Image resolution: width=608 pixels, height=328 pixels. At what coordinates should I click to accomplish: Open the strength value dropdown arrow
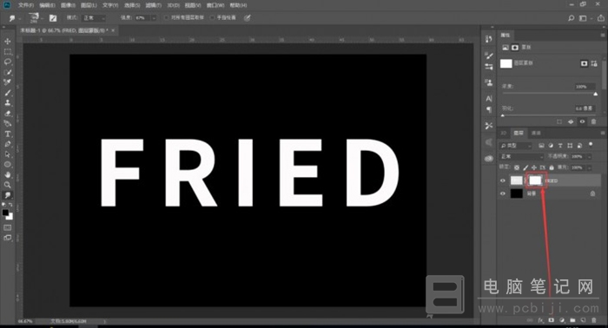click(x=154, y=18)
